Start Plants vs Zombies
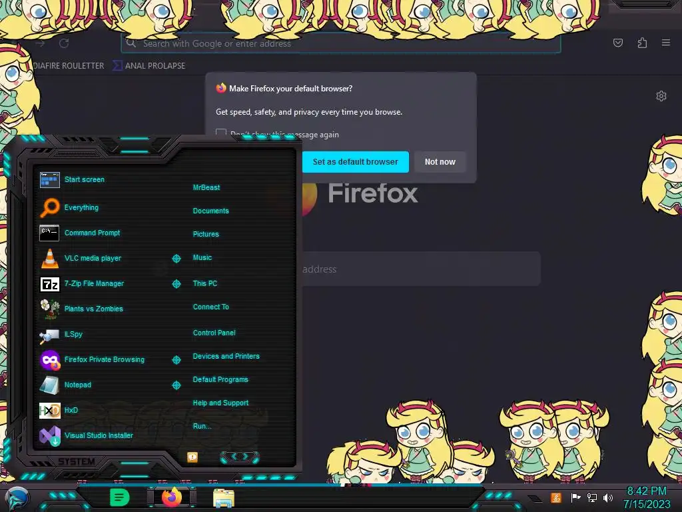682x512 pixels. (93, 309)
